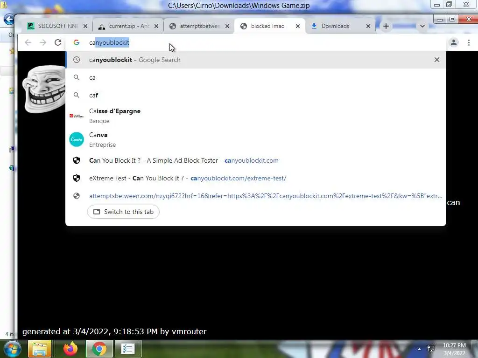This screenshot has height=358, width=478.
Task: Remove canyoublockit suggestion with X
Action: (437, 60)
